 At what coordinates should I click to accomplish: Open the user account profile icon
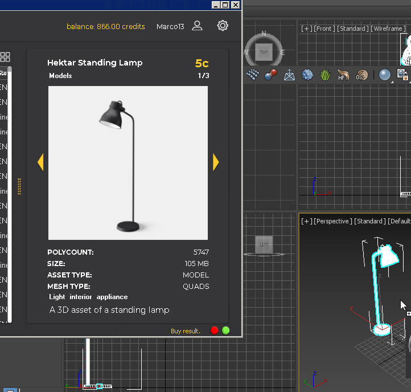coord(197,26)
